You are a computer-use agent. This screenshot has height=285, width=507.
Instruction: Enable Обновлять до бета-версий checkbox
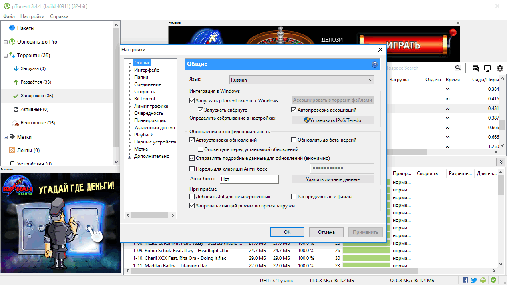294,140
